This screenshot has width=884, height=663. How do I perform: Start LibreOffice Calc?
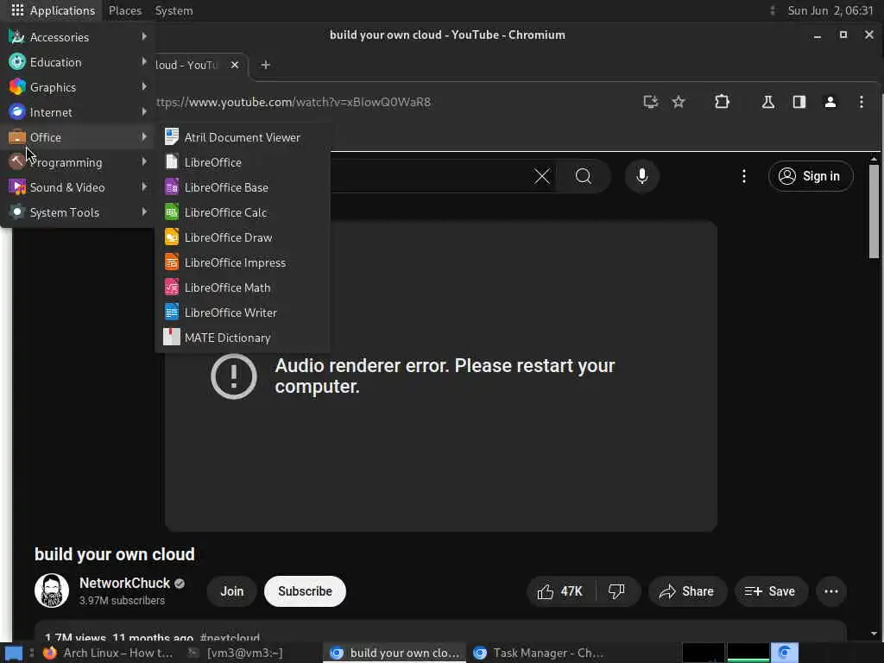point(242,212)
